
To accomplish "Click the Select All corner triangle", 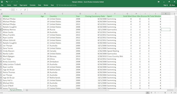I will tap(1, 14).
